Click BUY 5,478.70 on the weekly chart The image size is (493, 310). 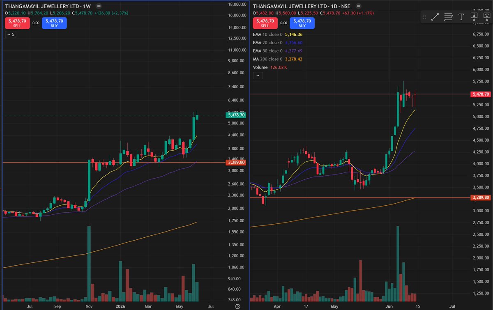54,23
